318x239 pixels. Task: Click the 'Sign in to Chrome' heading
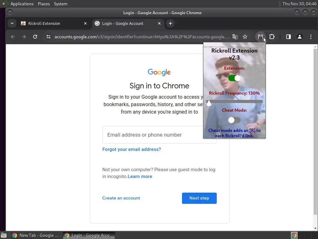159,86
